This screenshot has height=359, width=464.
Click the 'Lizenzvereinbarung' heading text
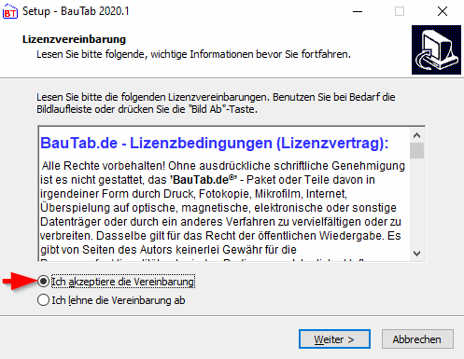click(74, 39)
